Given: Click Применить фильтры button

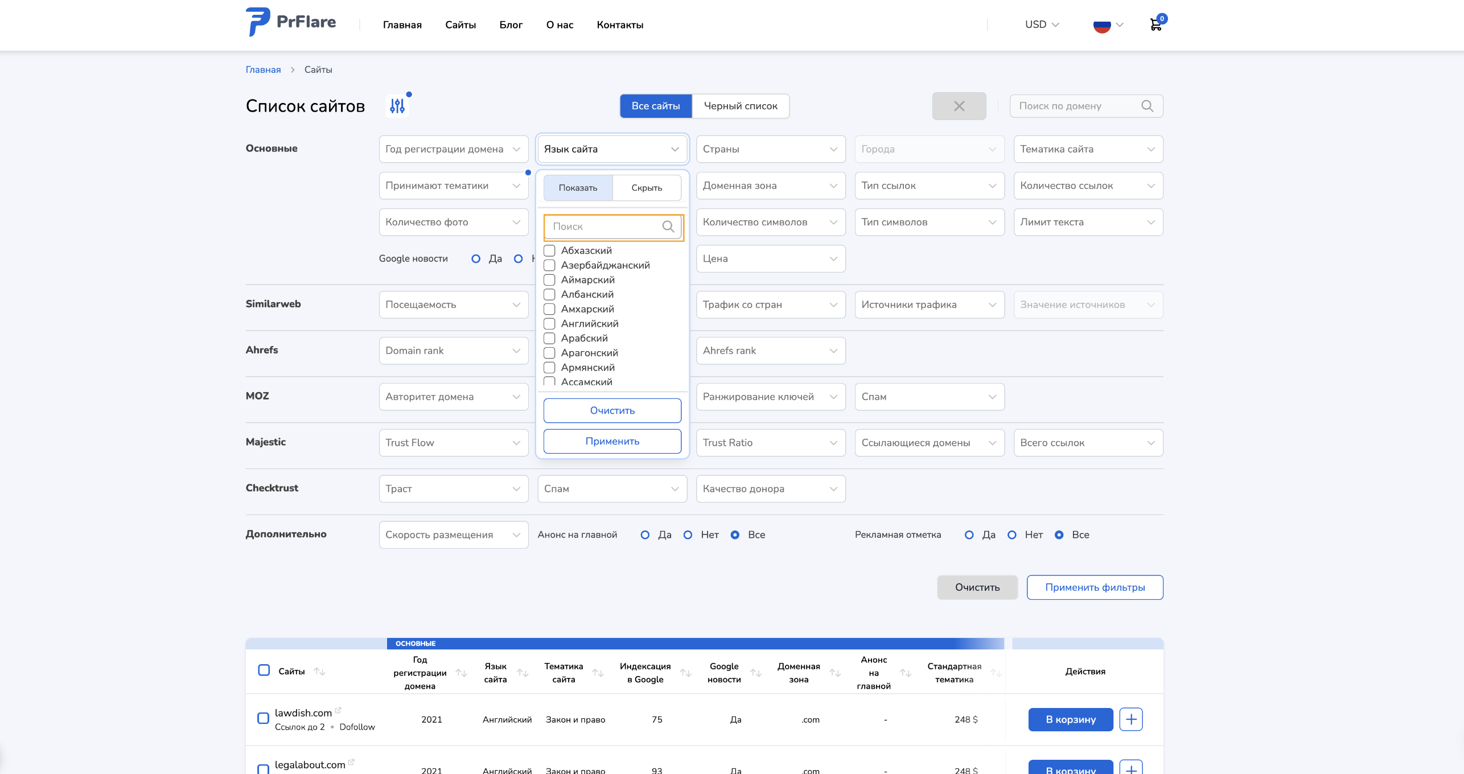Looking at the screenshot, I should (x=1095, y=587).
